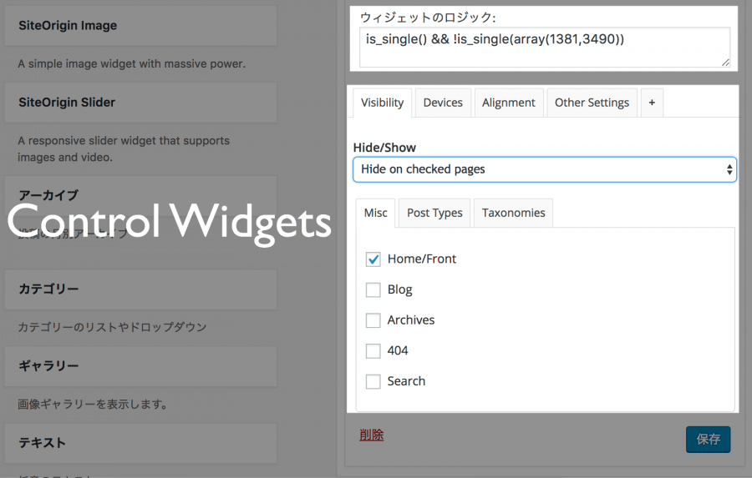Go to Other Settings tab
752x478 pixels.
[592, 103]
